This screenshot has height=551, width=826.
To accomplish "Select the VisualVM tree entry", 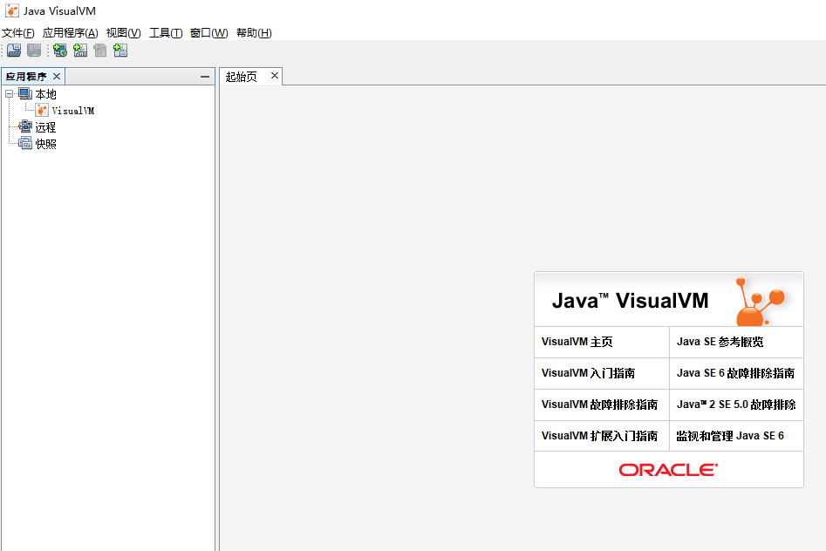I will click(72, 111).
